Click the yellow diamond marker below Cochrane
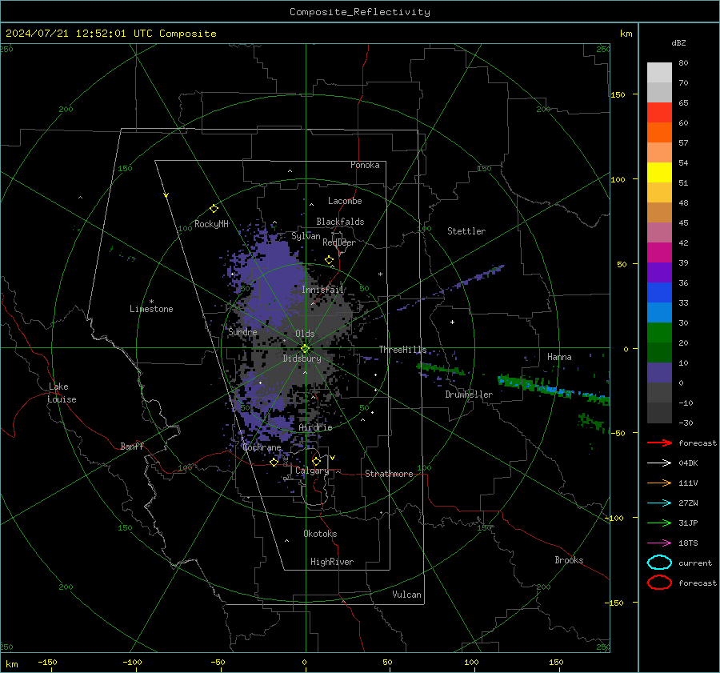The width and height of the screenshot is (720, 673). [274, 462]
